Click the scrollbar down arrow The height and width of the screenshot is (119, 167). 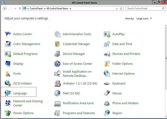(166, 116)
